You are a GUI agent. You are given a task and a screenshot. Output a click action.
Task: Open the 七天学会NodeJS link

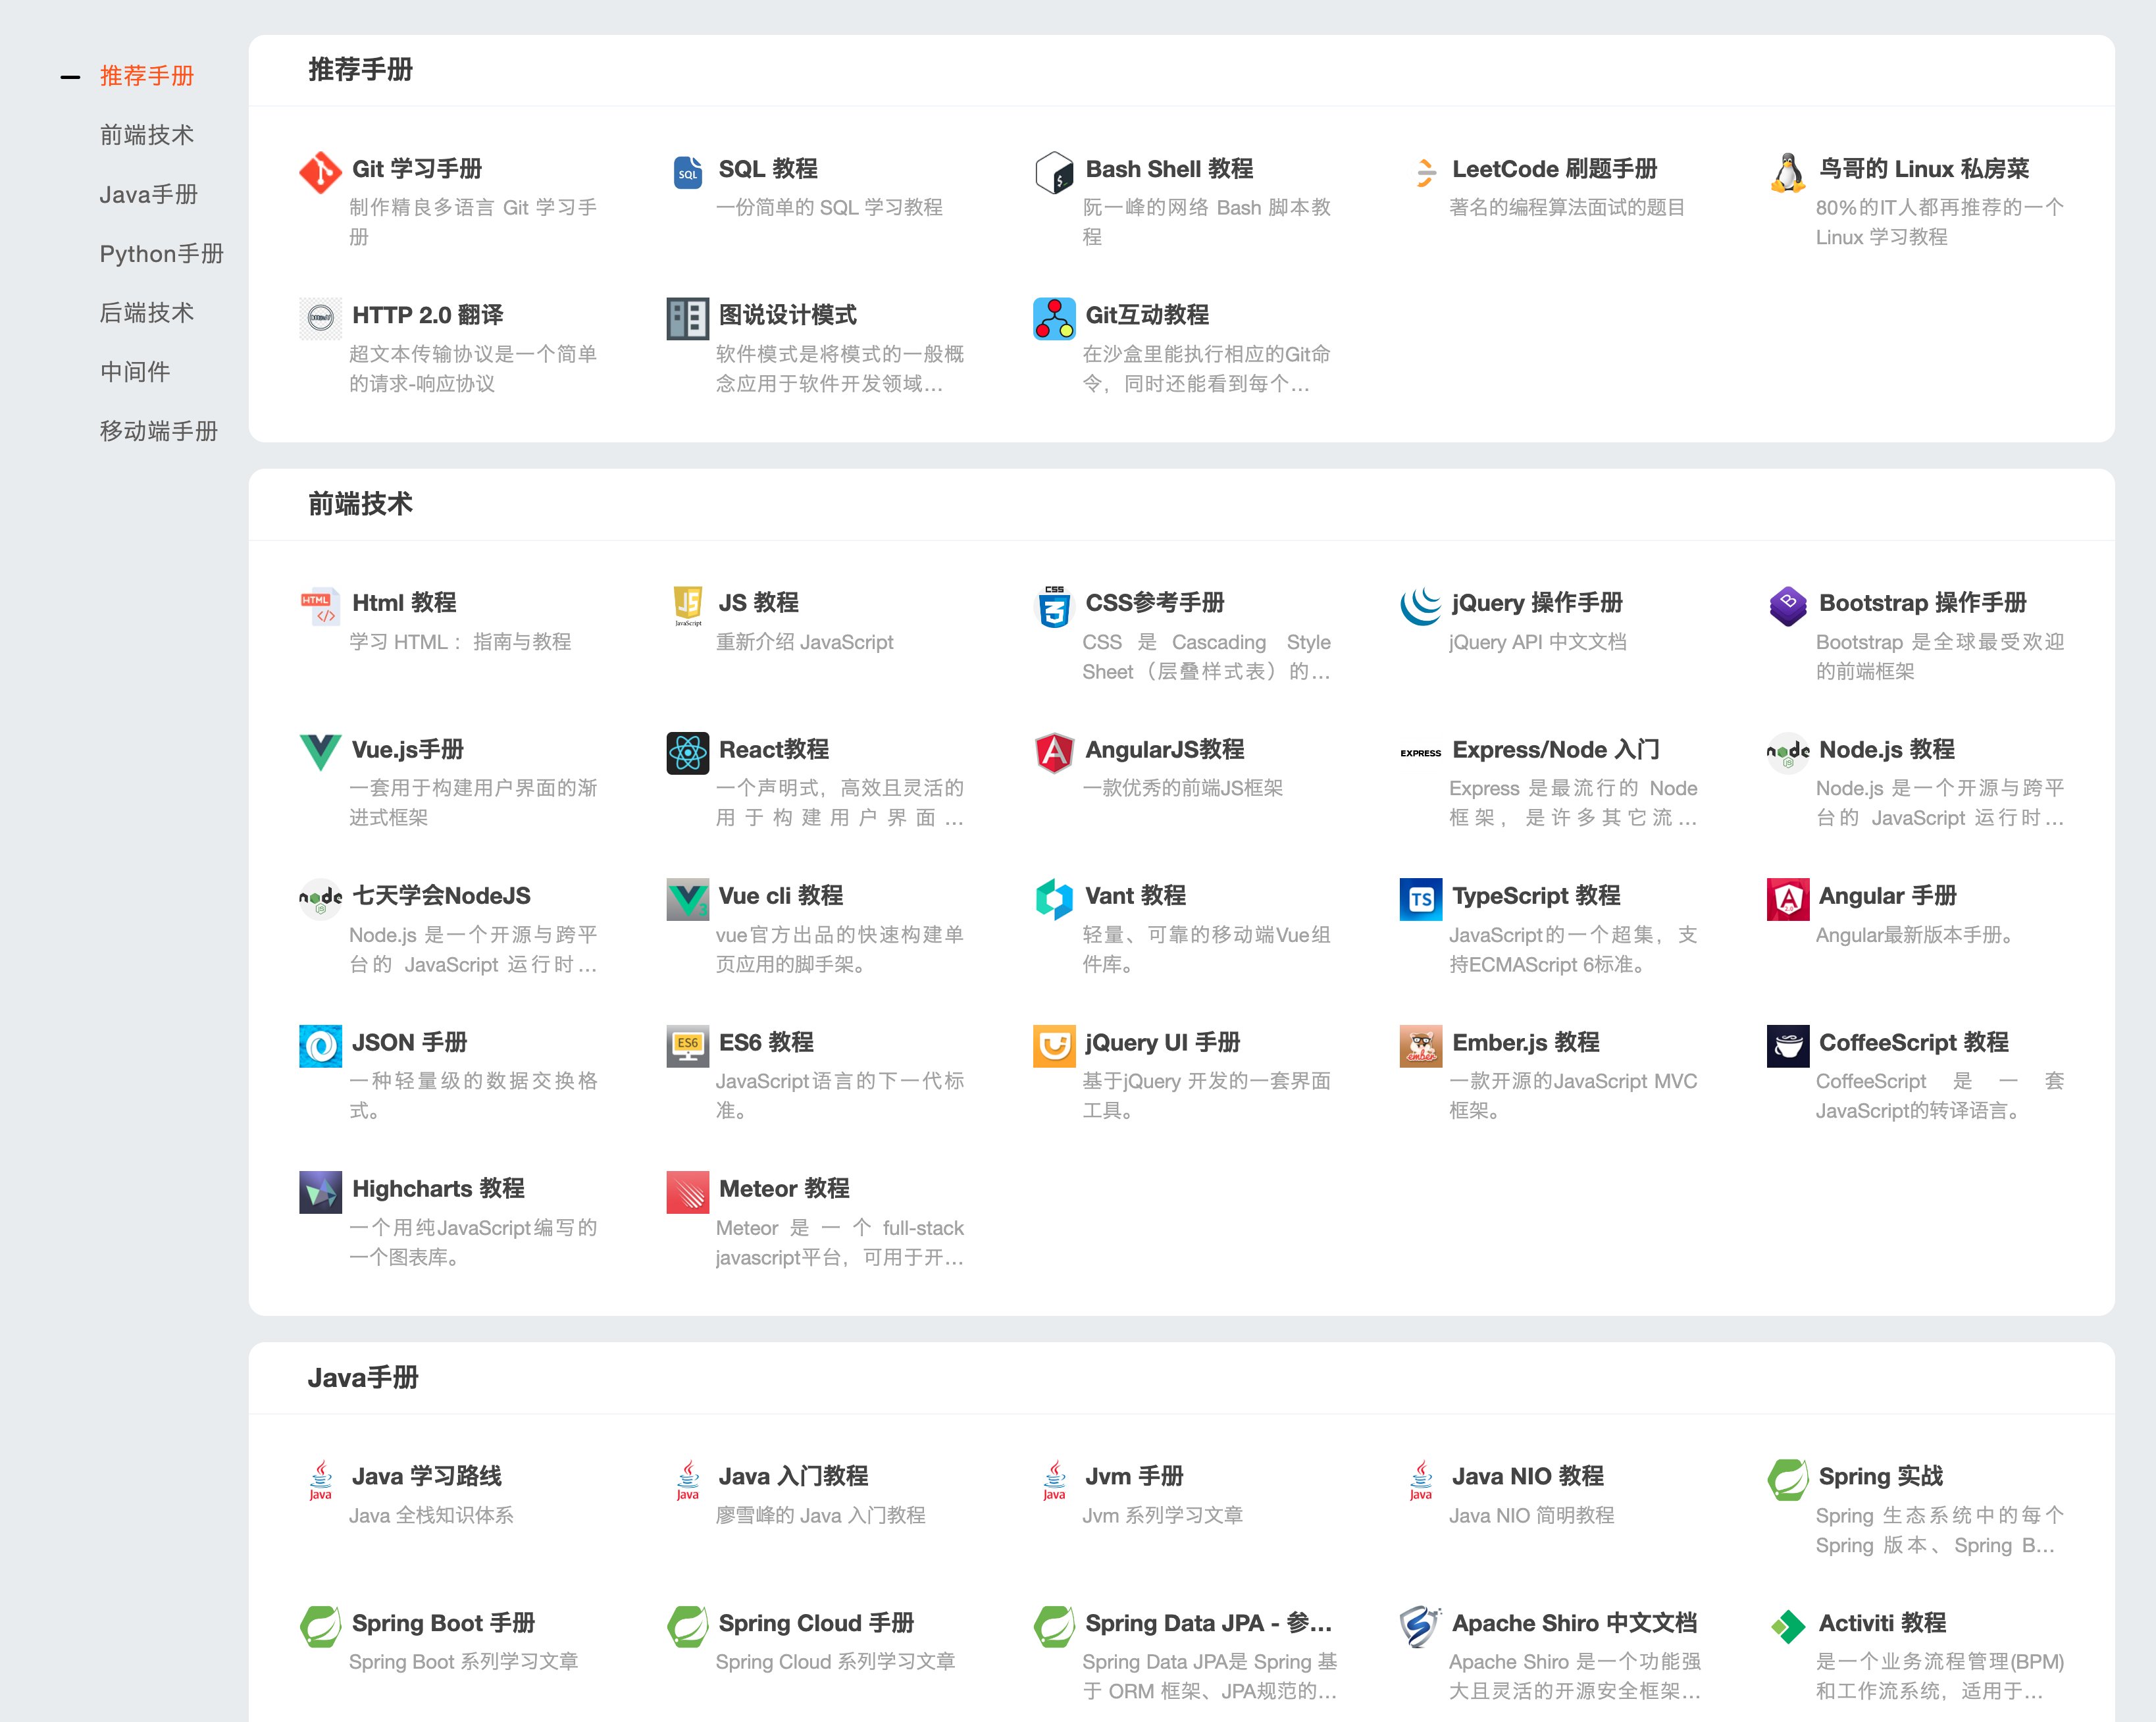coord(441,896)
